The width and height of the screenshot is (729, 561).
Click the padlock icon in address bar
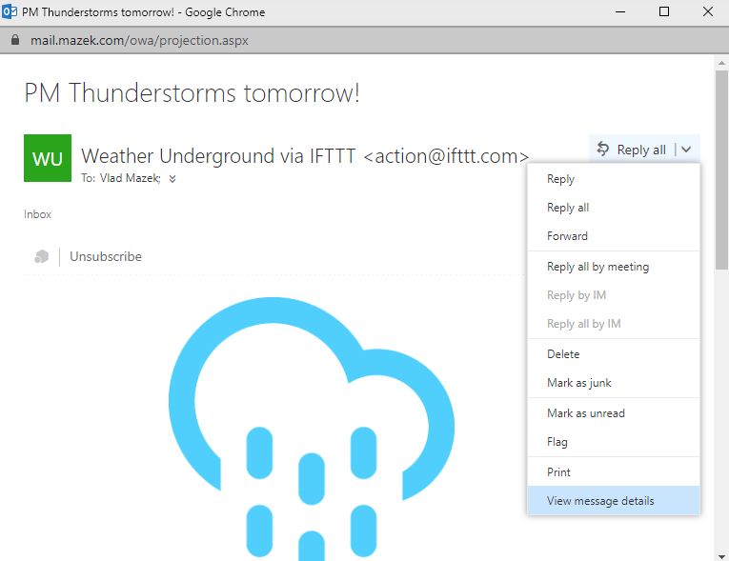pos(13,41)
